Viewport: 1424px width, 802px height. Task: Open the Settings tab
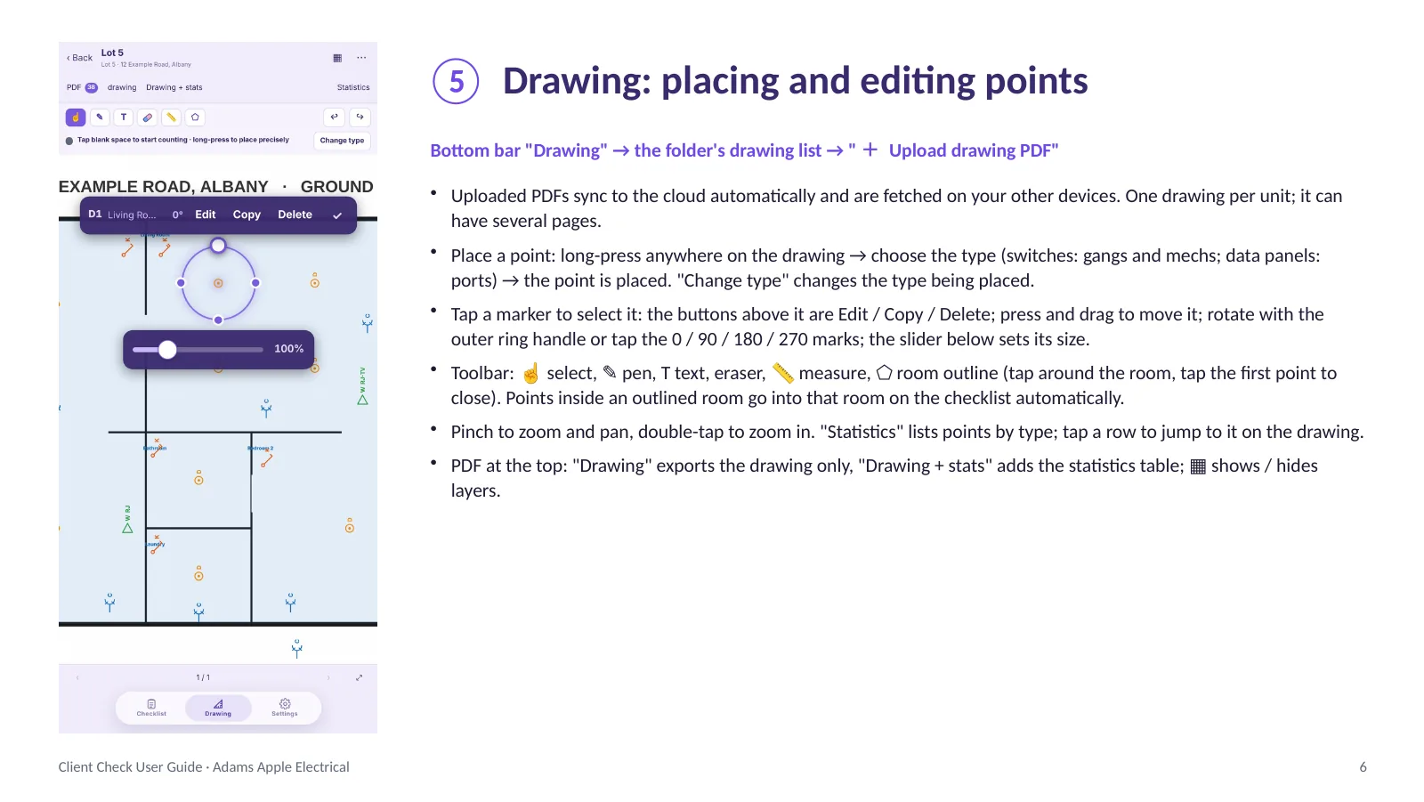(x=285, y=708)
